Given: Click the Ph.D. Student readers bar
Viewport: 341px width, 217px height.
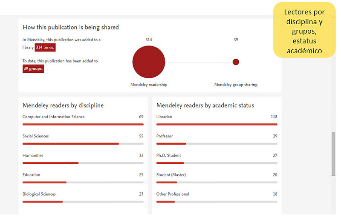Looking at the screenshot, I should (x=217, y=163).
